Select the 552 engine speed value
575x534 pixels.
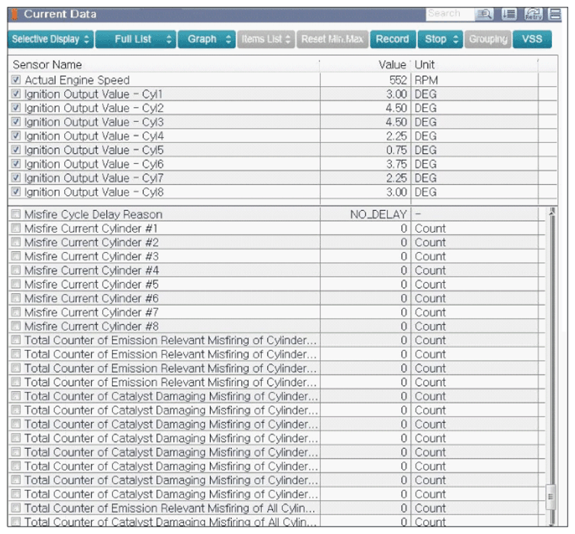[x=398, y=80]
